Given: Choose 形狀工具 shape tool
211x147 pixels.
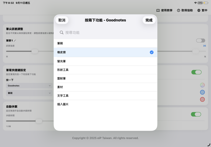Looking at the screenshot, I should click(x=105, y=70).
